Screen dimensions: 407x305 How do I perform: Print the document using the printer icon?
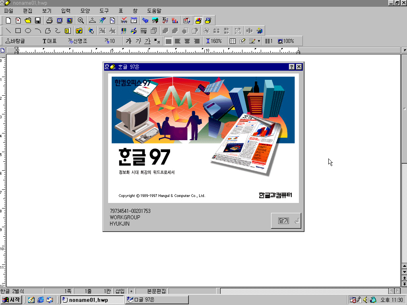click(50, 21)
